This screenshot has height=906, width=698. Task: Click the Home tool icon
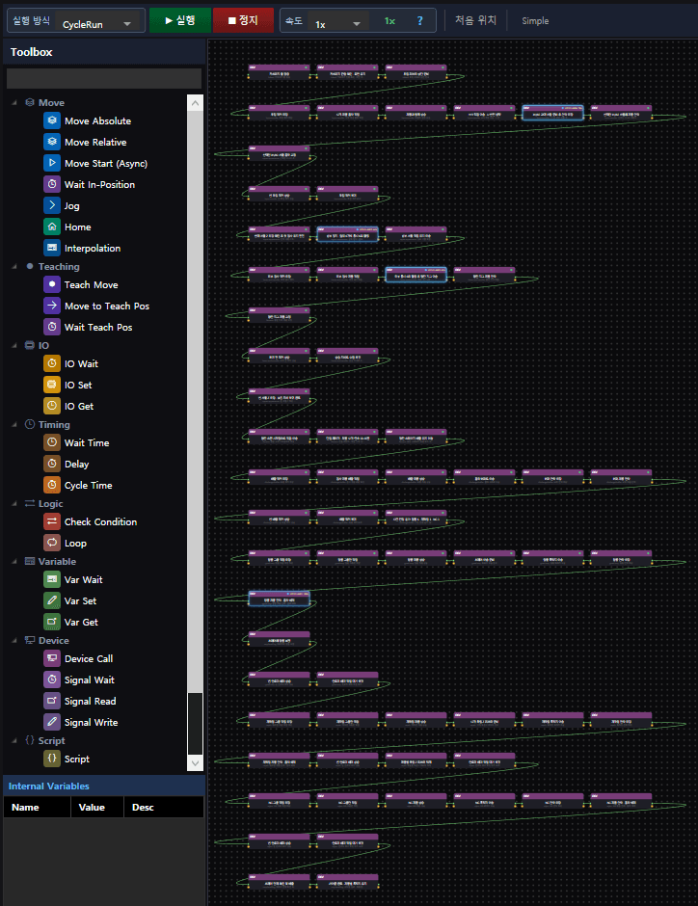pos(52,227)
